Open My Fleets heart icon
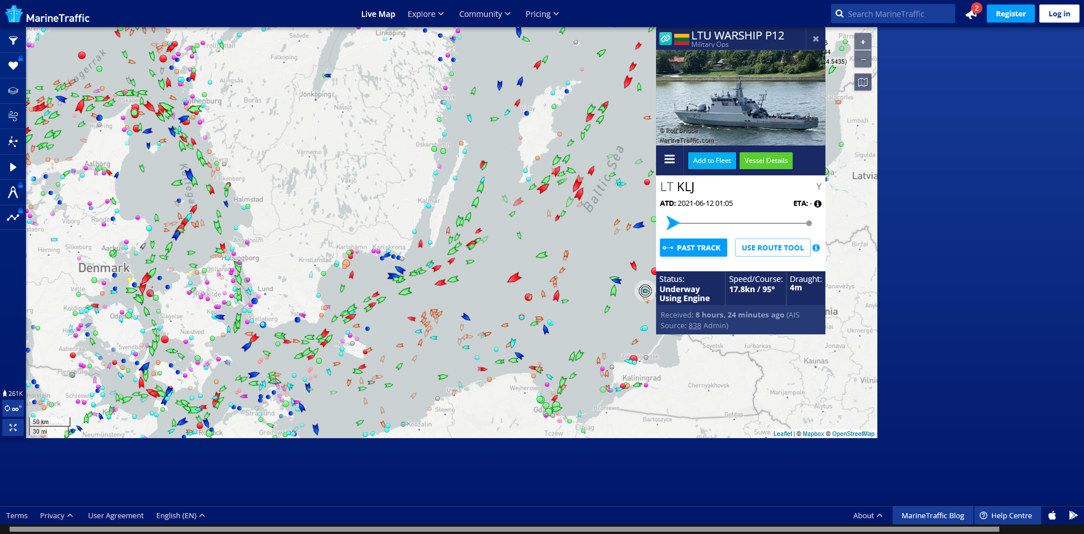1084x534 pixels. click(x=13, y=66)
